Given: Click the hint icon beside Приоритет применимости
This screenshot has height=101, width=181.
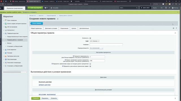Looking at the screenshot, I should (x=74, y=56).
